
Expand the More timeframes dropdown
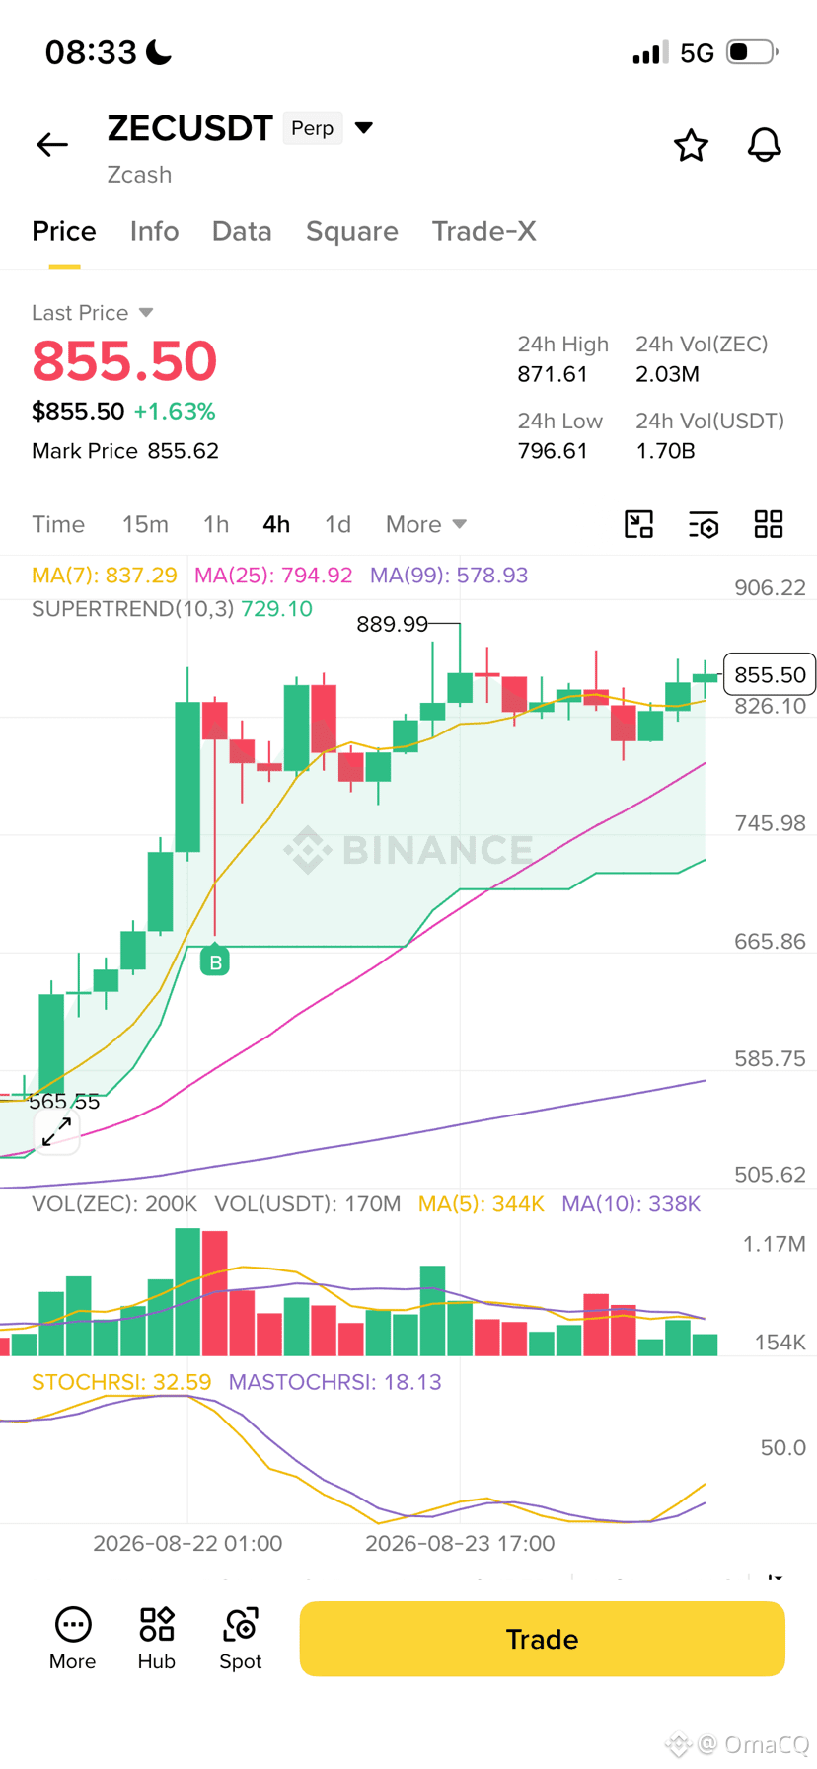pyautogui.click(x=426, y=524)
